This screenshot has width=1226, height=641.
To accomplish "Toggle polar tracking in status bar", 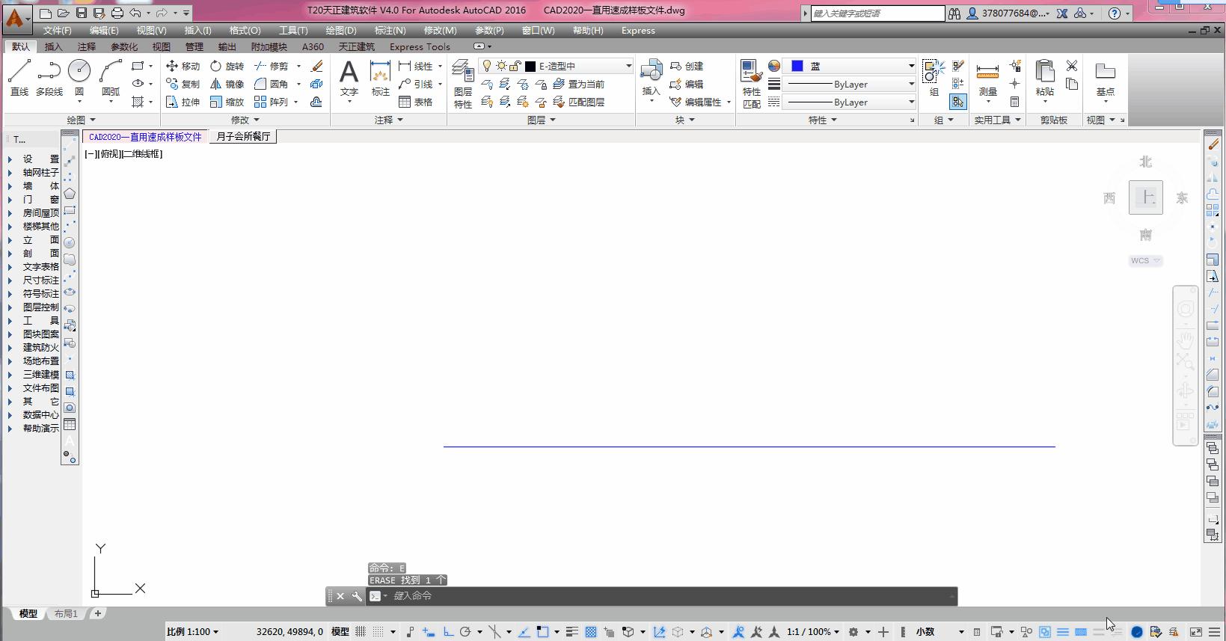I will click(x=465, y=632).
